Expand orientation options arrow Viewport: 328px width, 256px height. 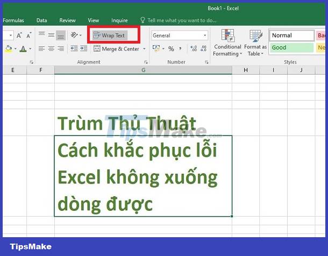81,35
